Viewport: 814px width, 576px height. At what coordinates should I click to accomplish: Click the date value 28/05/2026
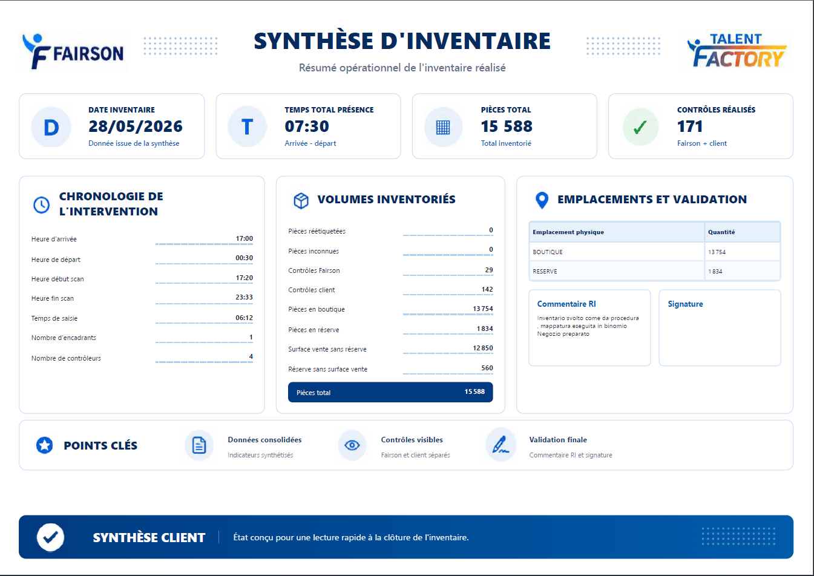(136, 126)
